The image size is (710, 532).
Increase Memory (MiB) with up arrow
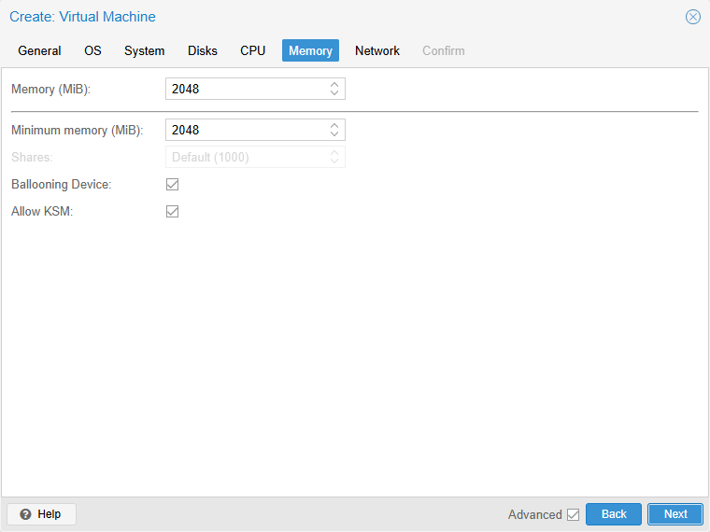(334, 85)
